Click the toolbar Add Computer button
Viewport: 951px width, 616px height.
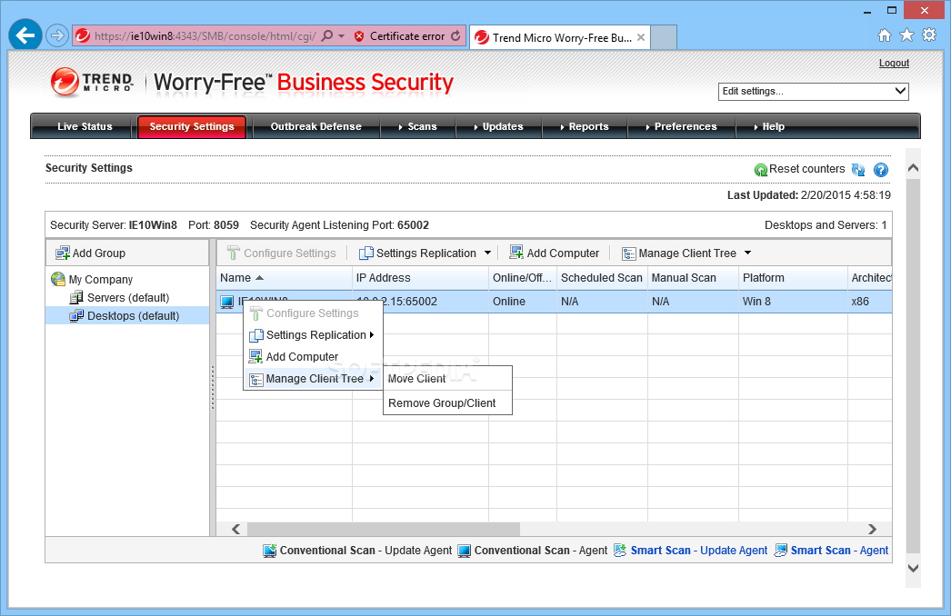pos(555,253)
